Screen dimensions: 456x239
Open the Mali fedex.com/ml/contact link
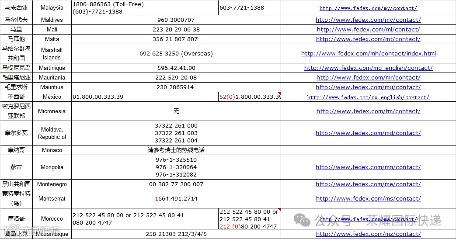point(368,29)
